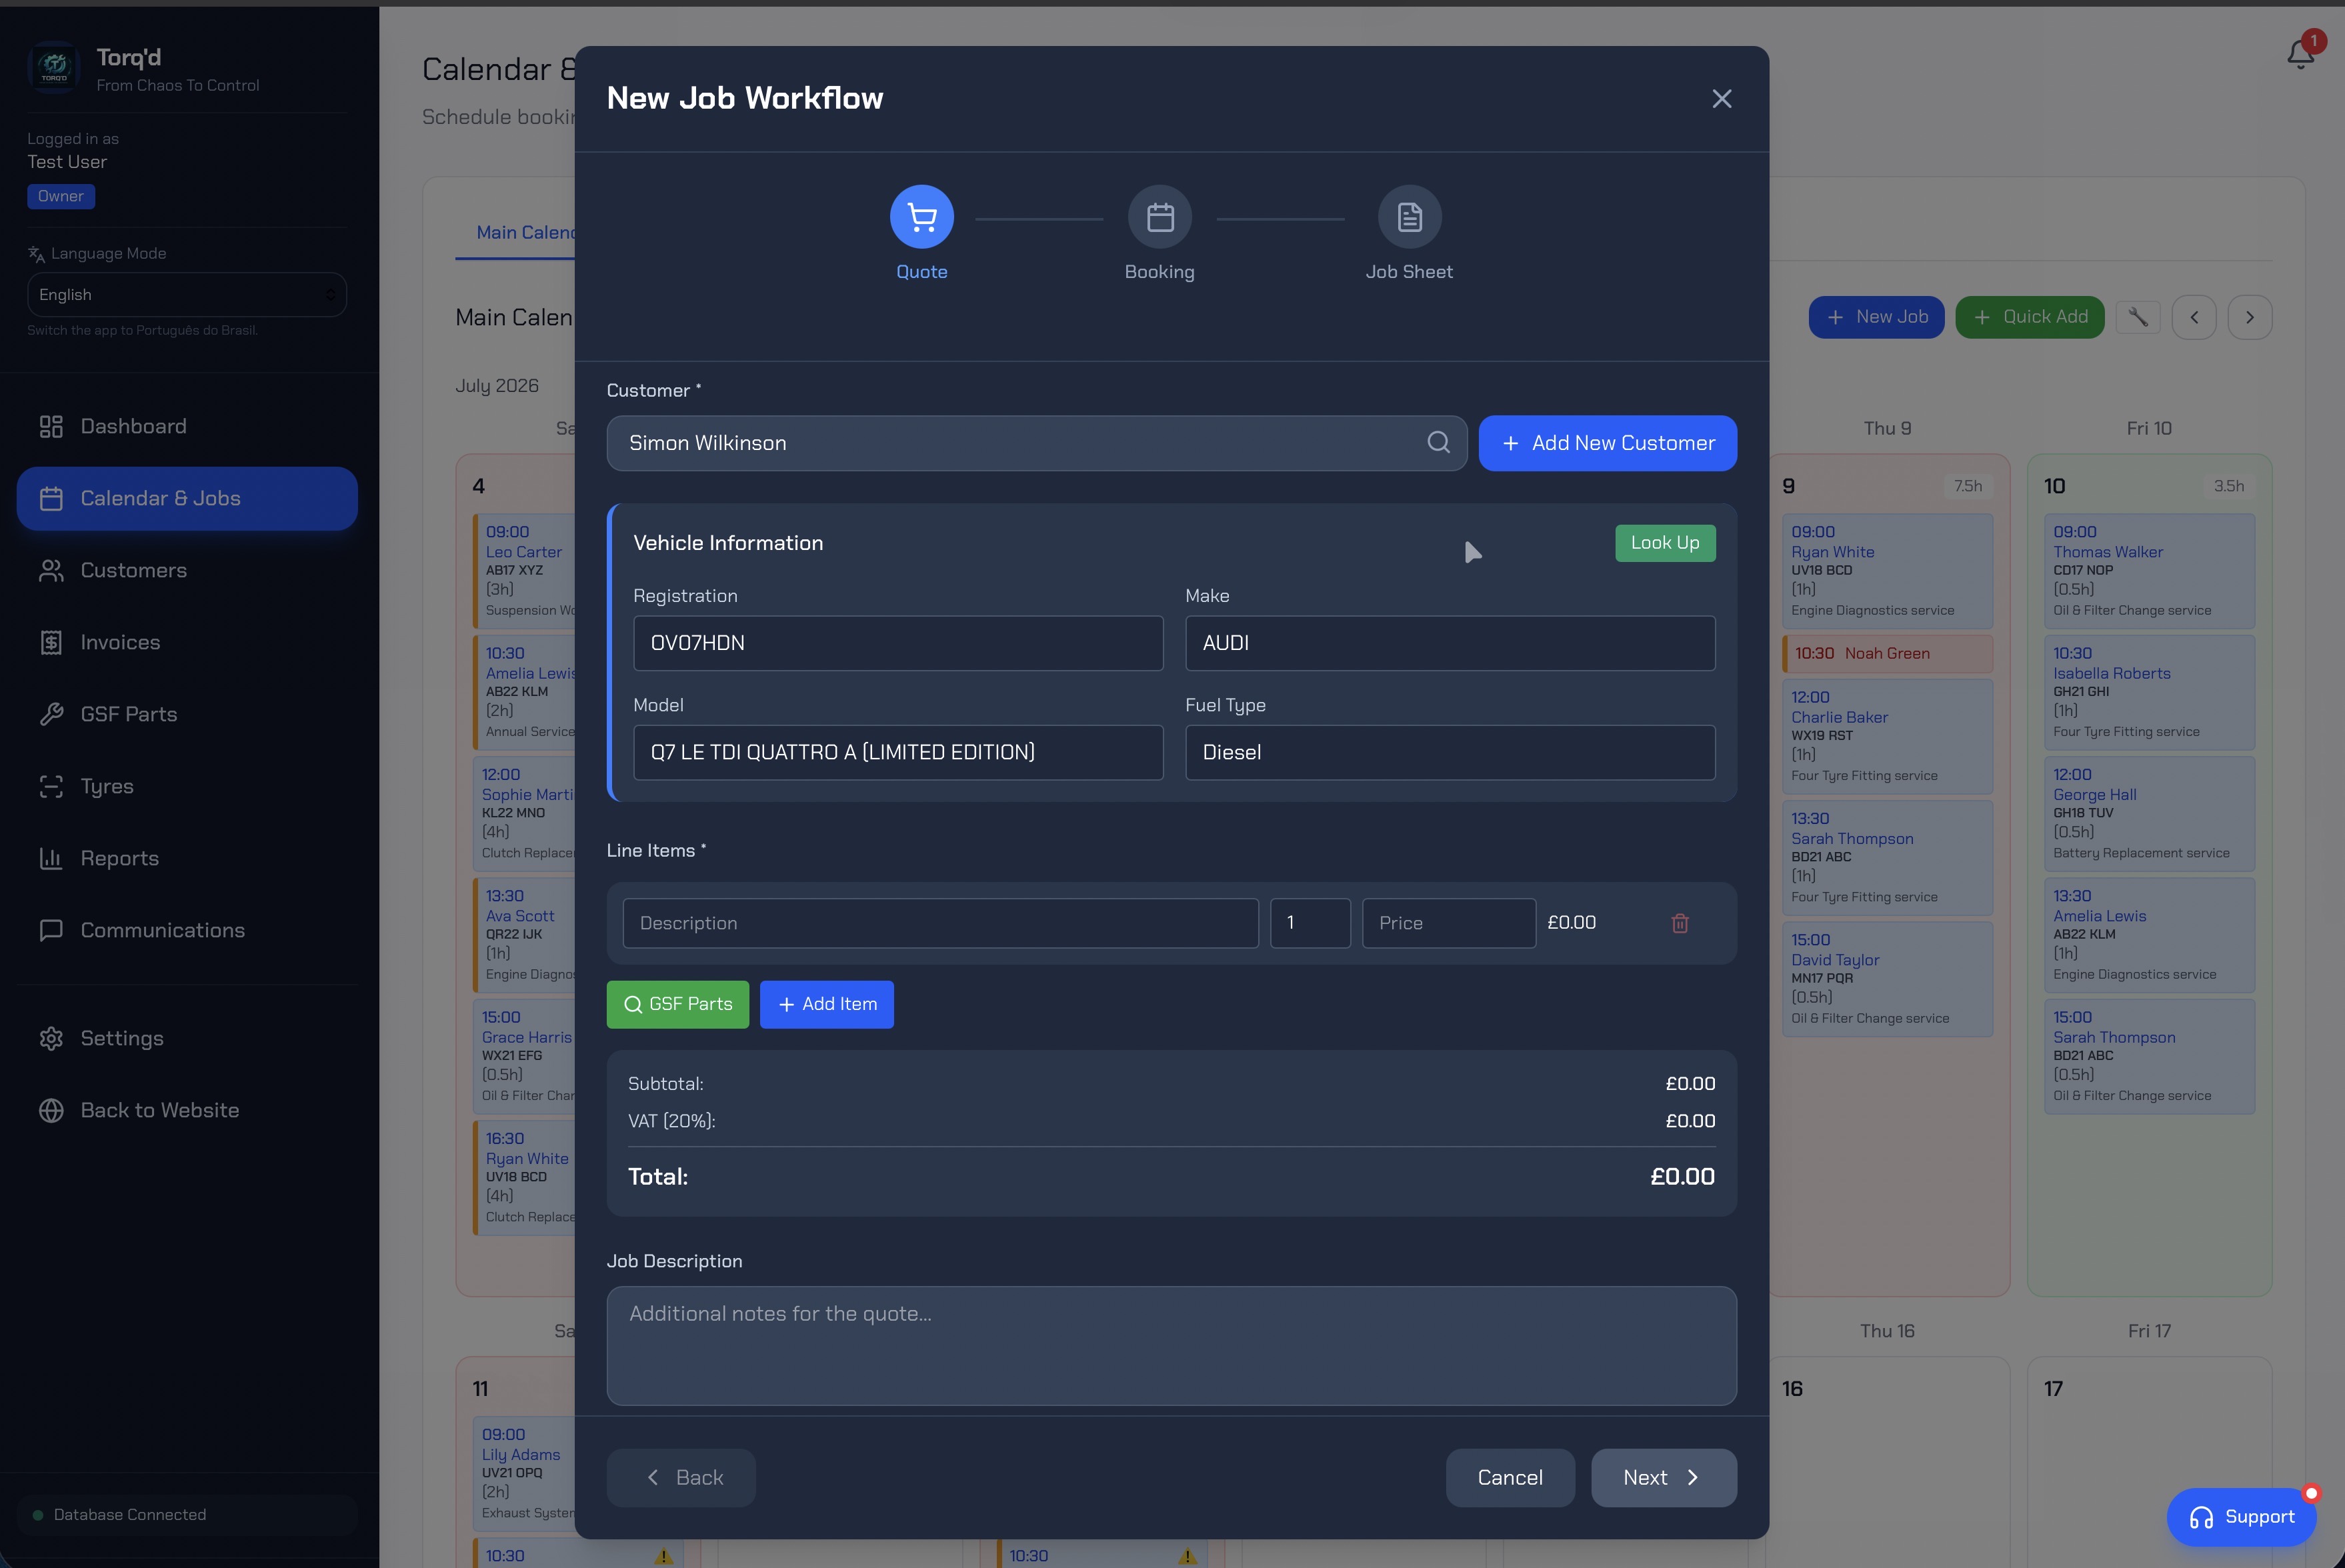The height and width of the screenshot is (1568, 2345).
Task: Open Leo Carter 09:00 job
Action: tap(524, 571)
